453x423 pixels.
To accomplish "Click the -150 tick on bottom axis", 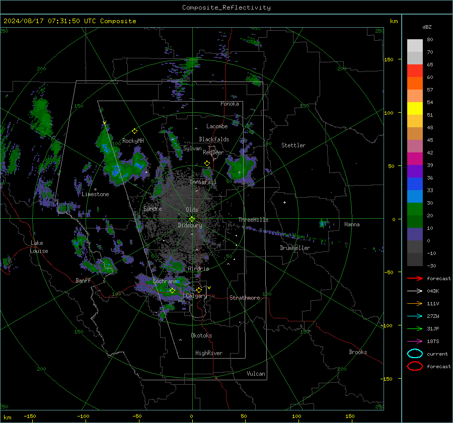I will click(x=30, y=416).
